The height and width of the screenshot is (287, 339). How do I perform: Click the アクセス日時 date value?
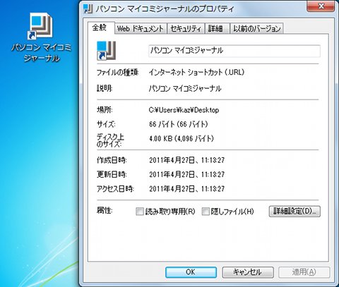[x=186, y=189]
